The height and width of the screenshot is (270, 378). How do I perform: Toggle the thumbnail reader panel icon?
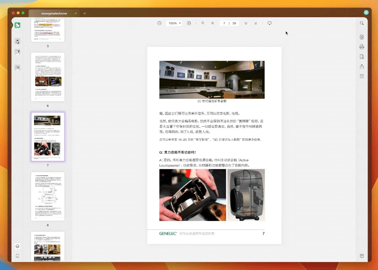click(x=17, y=25)
